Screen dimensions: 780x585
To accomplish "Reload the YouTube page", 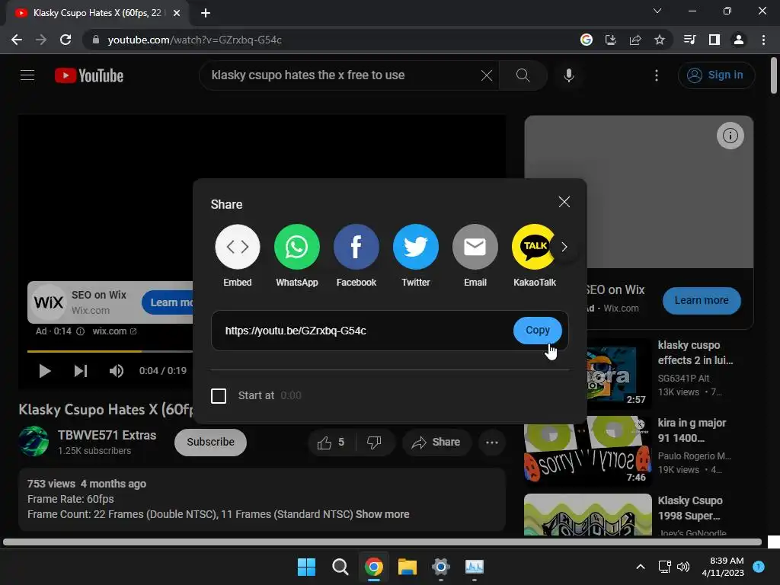I will [x=66, y=40].
